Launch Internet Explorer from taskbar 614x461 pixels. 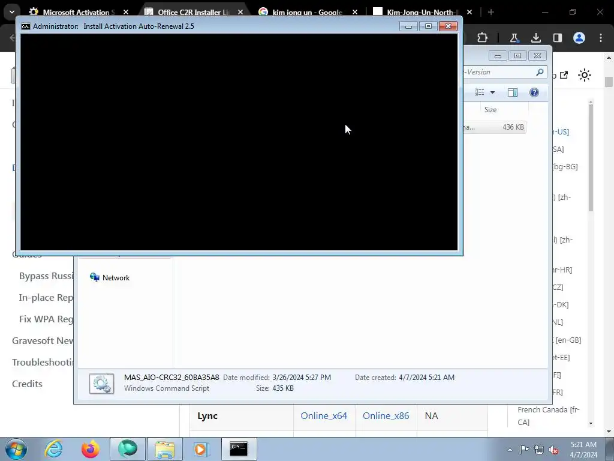(53, 449)
